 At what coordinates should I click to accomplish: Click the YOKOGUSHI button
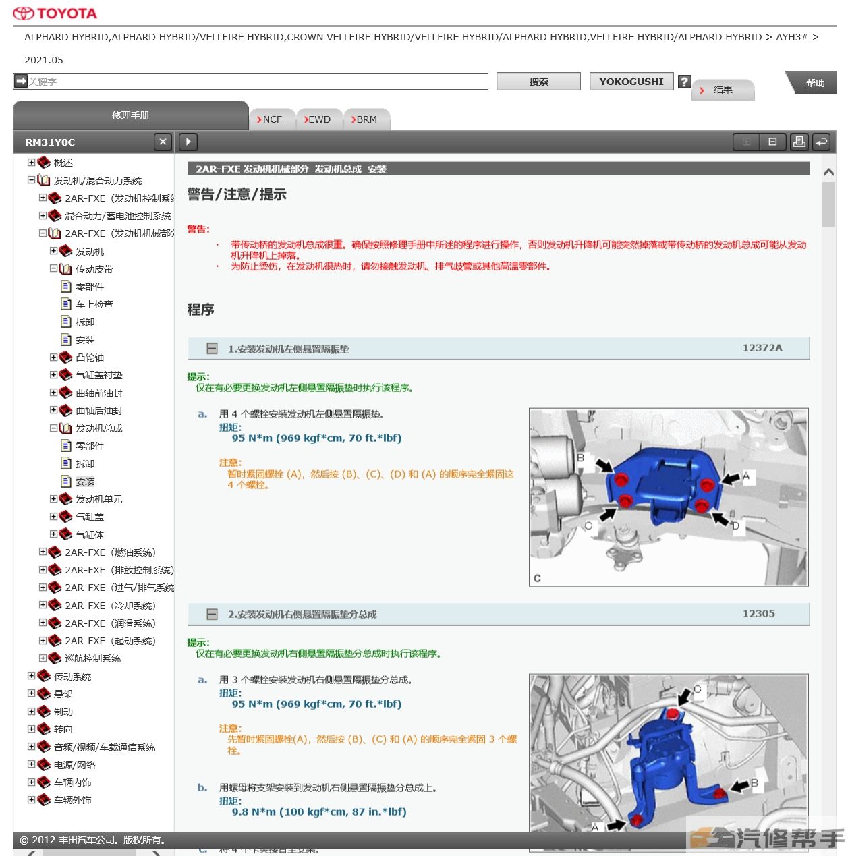pyautogui.click(x=631, y=82)
